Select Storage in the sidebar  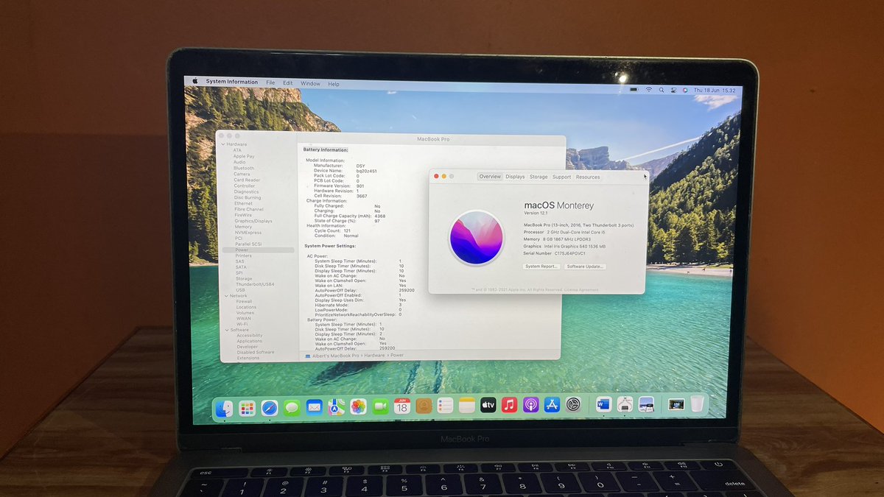coord(244,278)
